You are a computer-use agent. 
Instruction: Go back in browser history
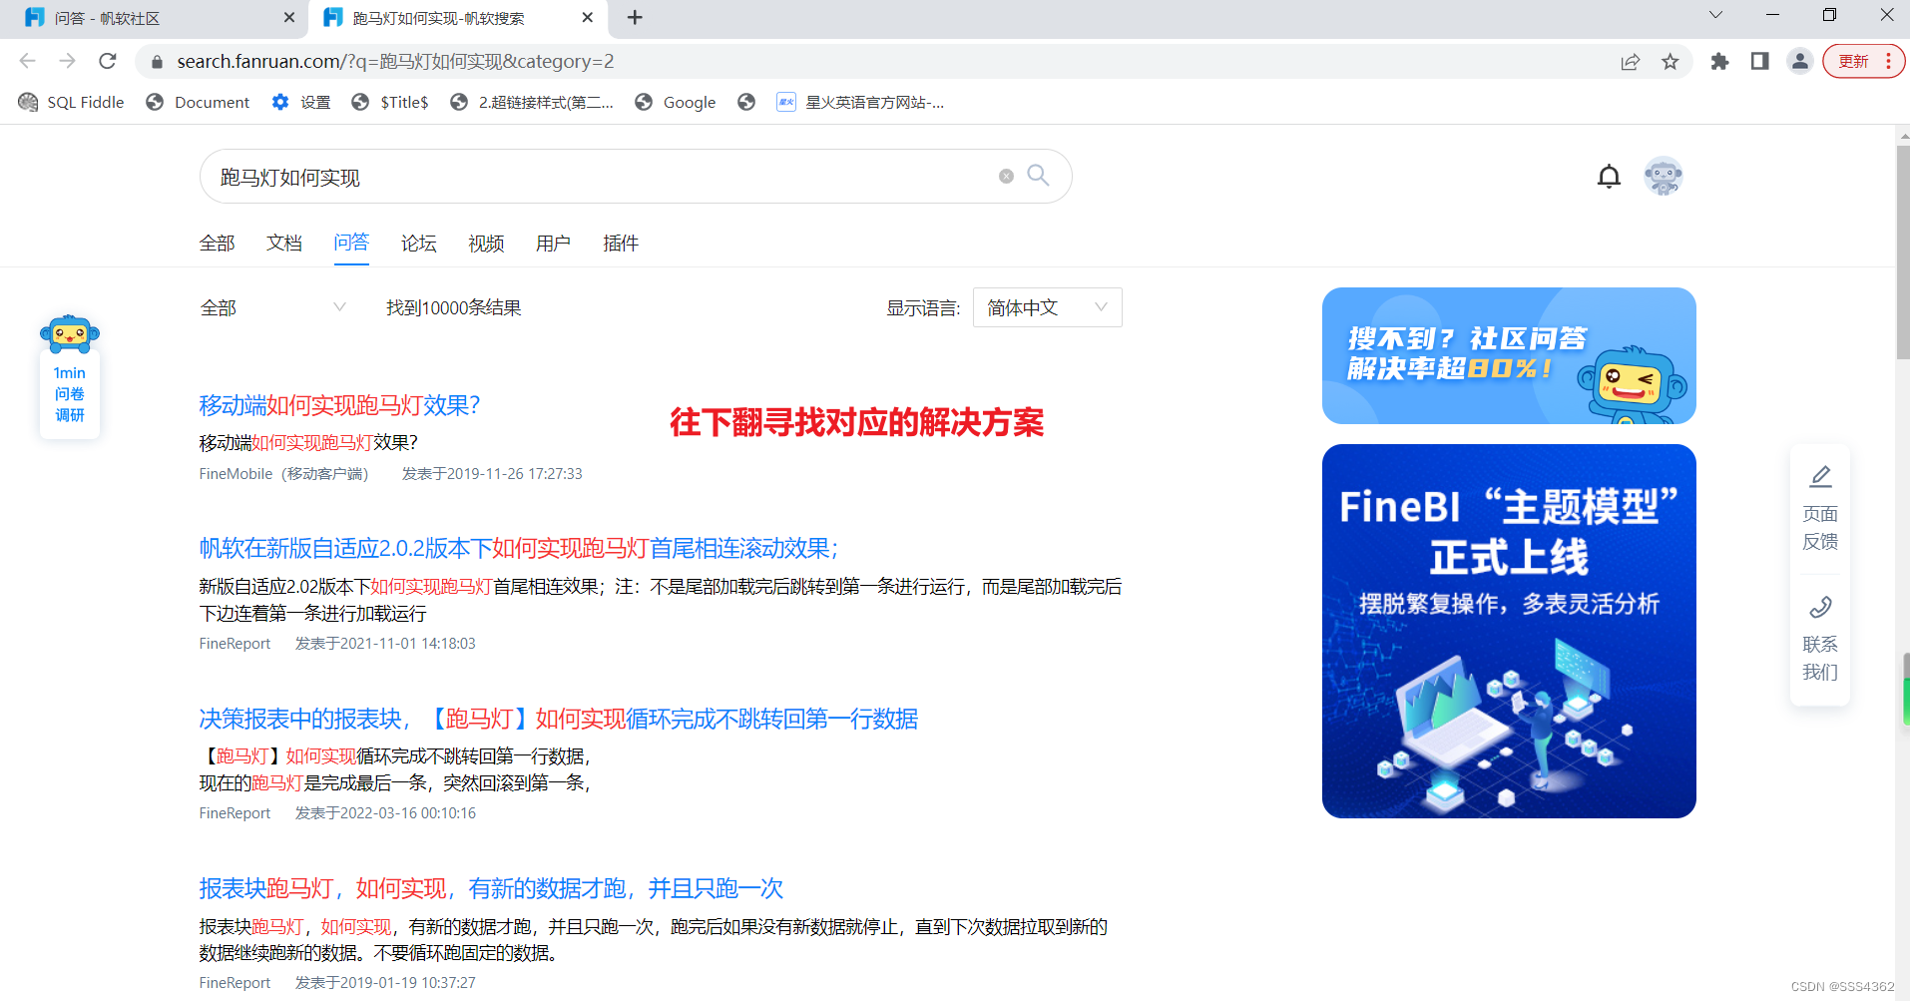tap(27, 61)
